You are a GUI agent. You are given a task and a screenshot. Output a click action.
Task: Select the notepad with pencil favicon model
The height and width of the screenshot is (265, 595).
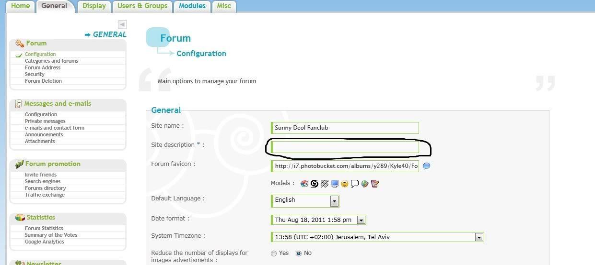click(375, 183)
